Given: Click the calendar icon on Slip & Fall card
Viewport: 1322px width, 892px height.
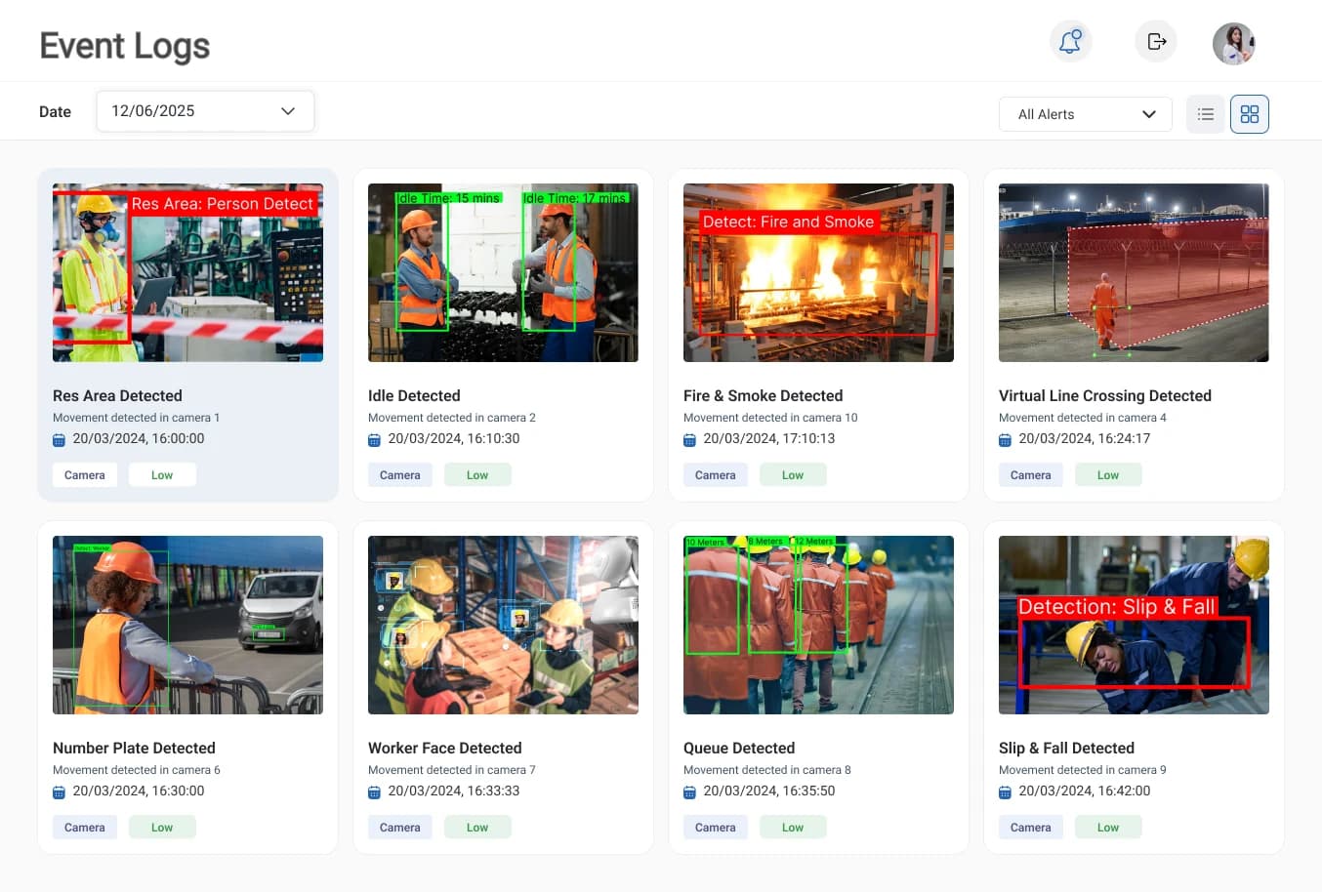Looking at the screenshot, I should pyautogui.click(x=1005, y=791).
